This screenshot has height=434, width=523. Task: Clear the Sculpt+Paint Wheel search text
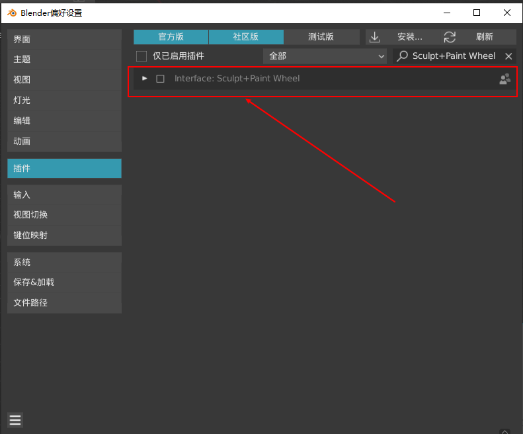[x=508, y=56]
